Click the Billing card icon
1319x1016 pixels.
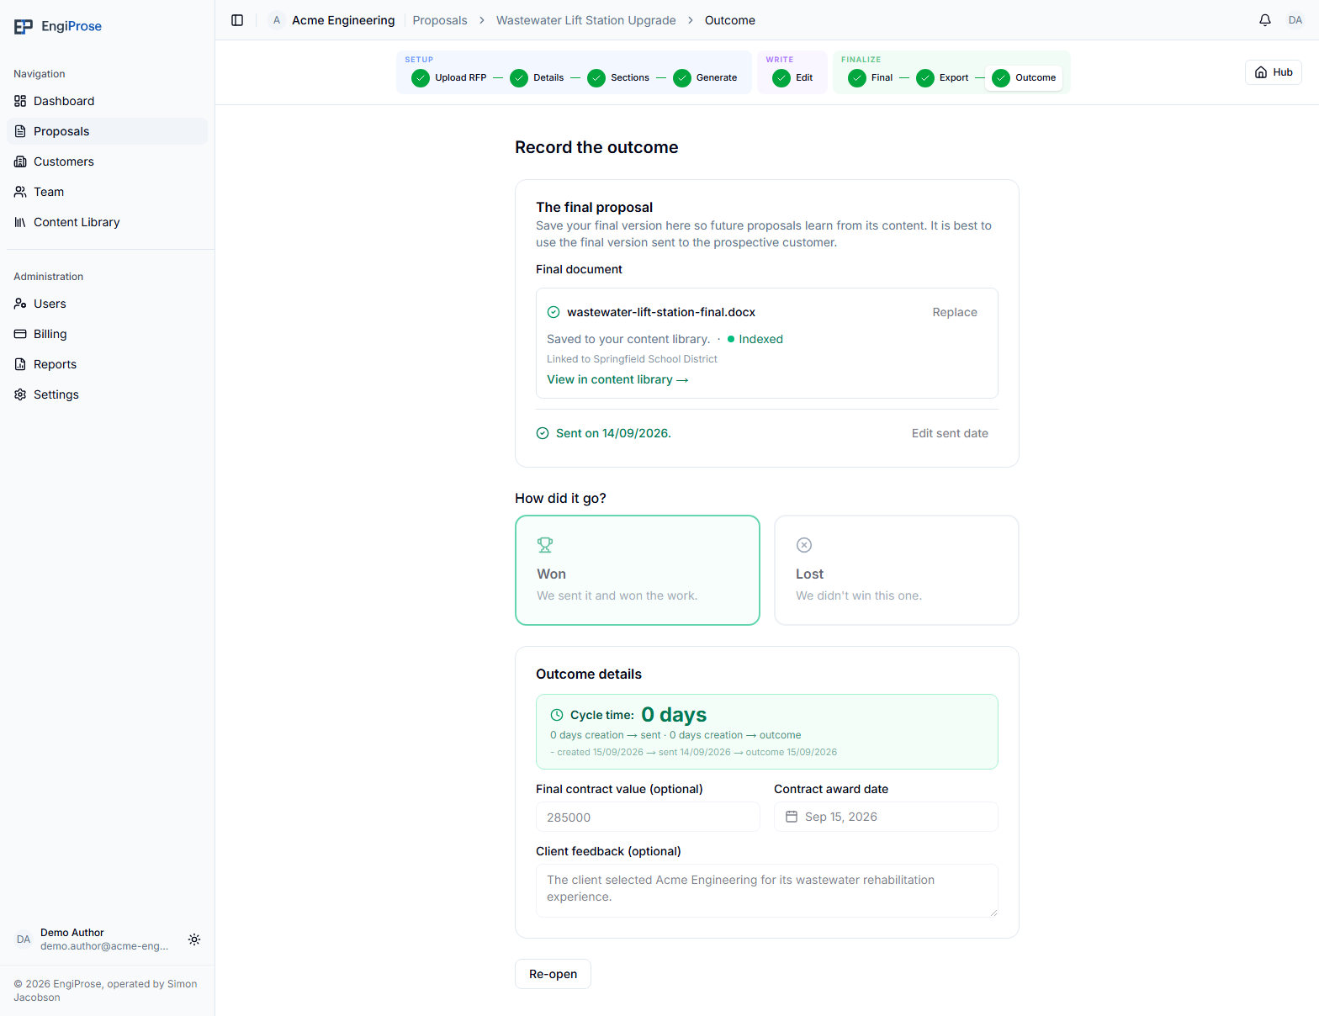(20, 334)
